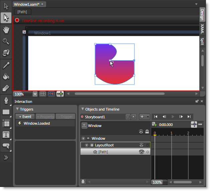This screenshot has height=191, width=210.
Task: Click the + Event button
Action: [25, 117]
